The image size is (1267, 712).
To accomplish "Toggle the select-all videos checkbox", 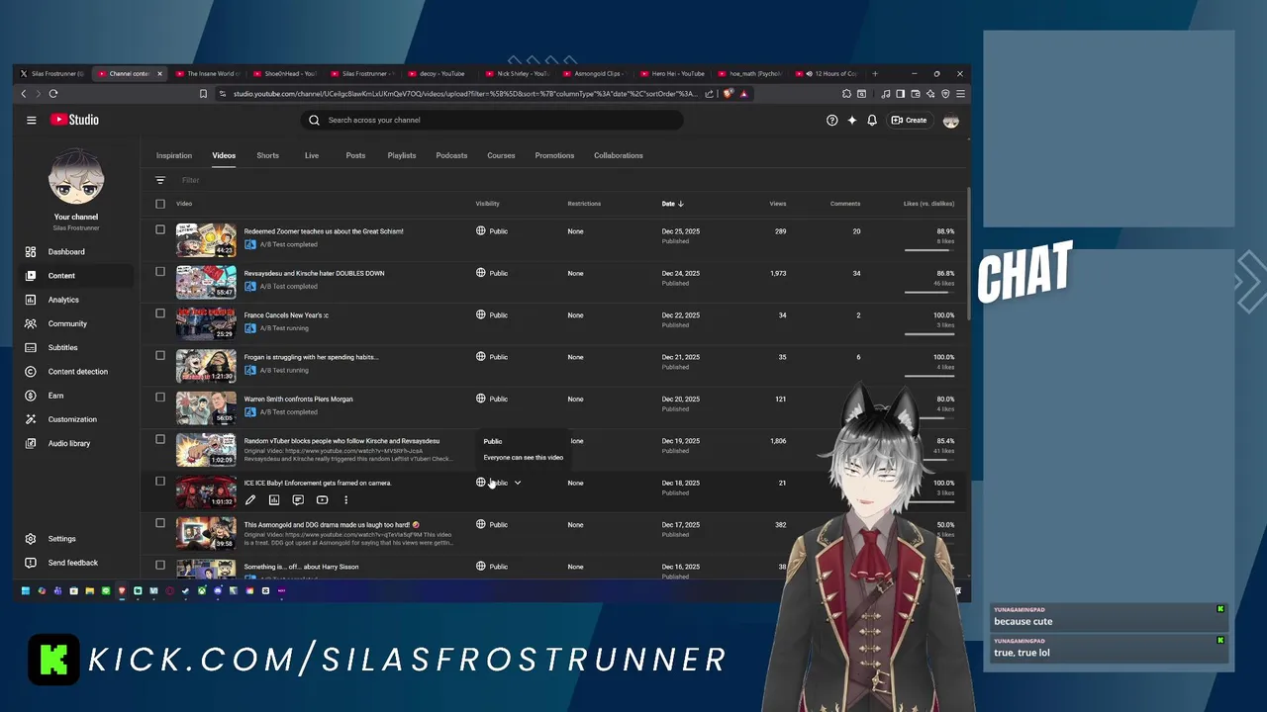I will coord(160,204).
